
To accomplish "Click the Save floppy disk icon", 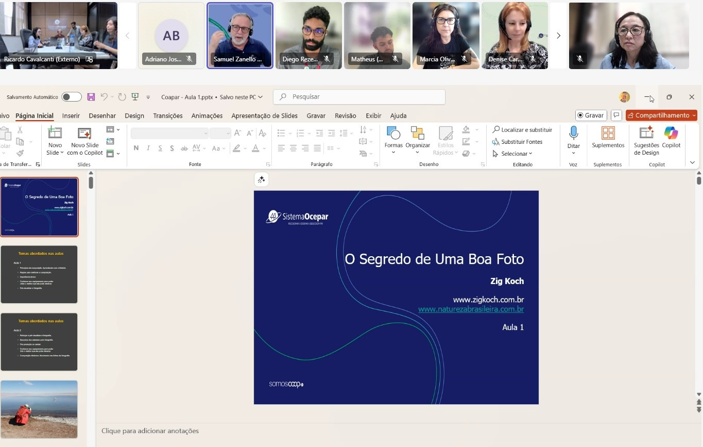I will (91, 97).
